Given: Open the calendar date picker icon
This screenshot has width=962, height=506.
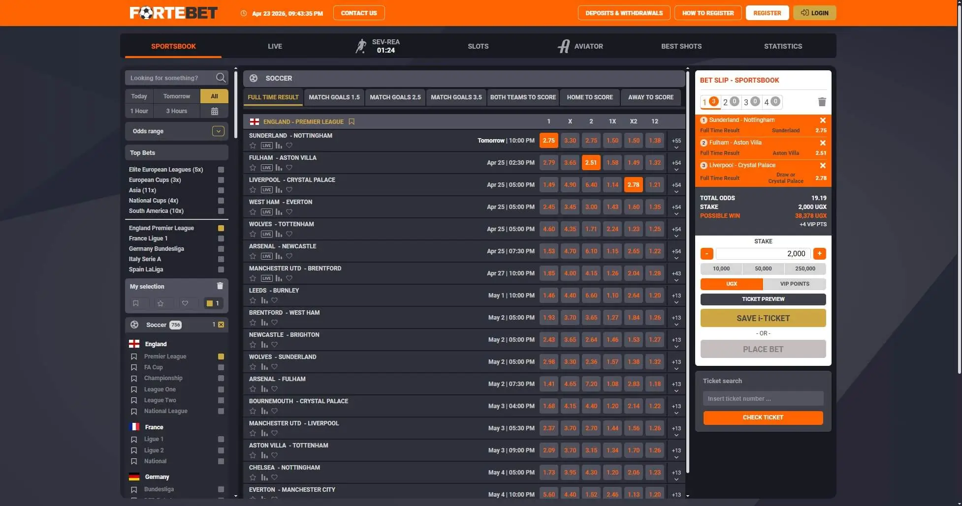Looking at the screenshot, I should (214, 111).
